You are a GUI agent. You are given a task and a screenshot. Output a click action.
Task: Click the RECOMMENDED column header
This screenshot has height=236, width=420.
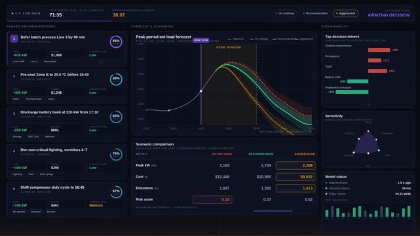(x=261, y=154)
